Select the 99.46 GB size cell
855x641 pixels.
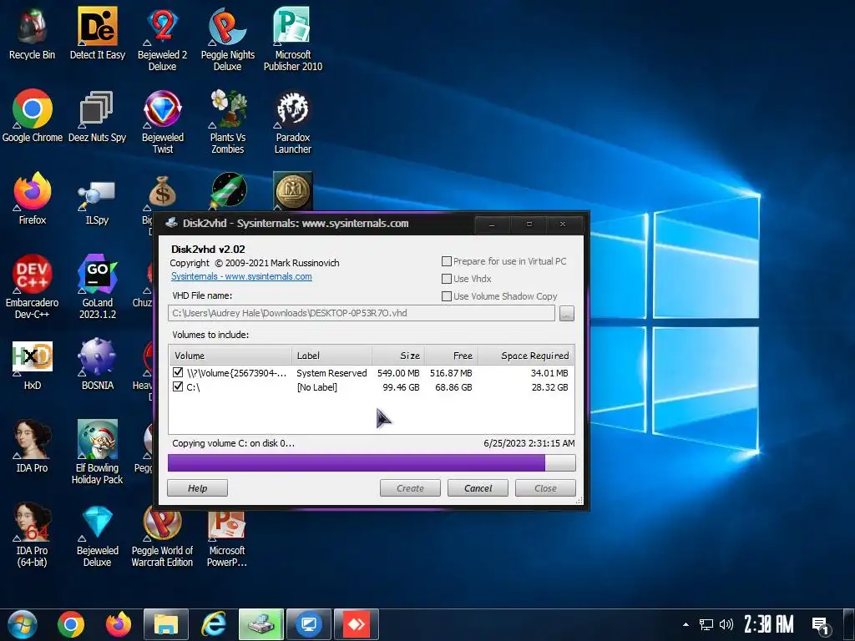point(401,387)
